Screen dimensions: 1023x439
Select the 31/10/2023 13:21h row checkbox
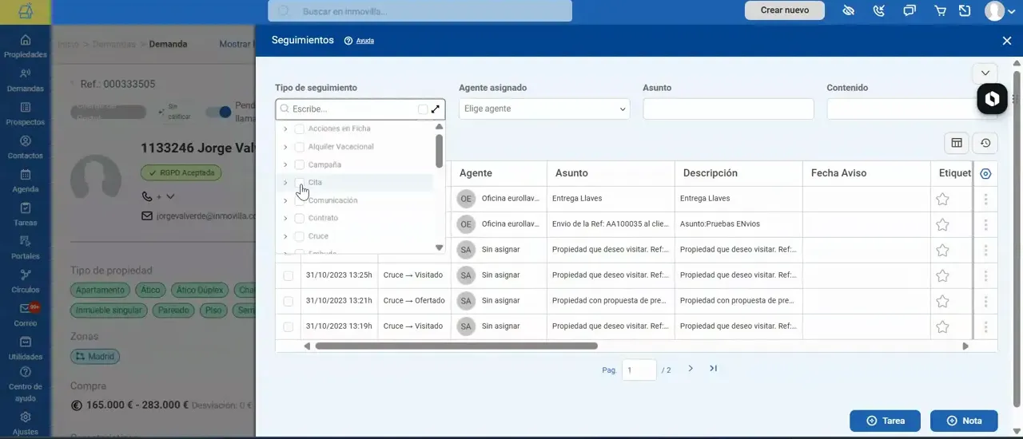point(289,301)
